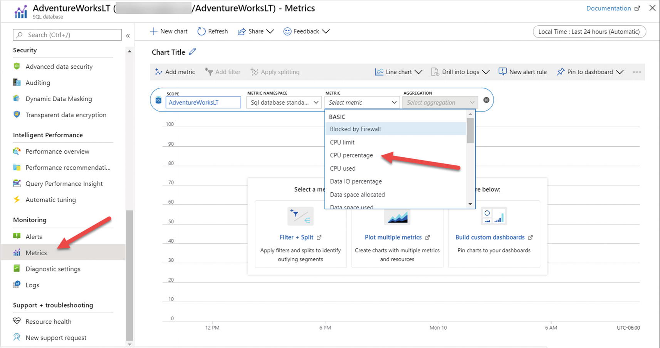Viewport: 660px width, 348px height.
Task: Open New support request
Action: pos(56,338)
